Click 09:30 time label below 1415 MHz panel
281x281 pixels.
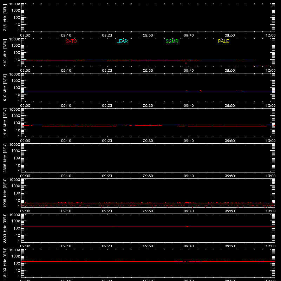point(148,141)
